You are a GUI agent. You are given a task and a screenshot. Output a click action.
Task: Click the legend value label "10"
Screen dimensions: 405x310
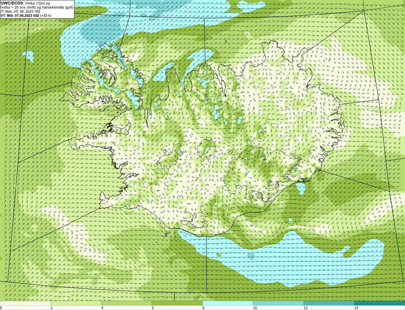(x=255, y=308)
